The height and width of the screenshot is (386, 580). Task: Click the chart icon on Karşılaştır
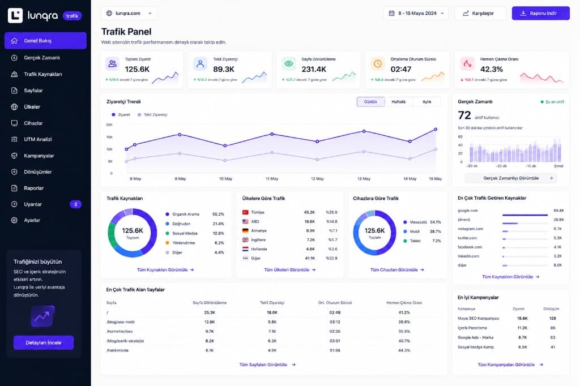pos(466,14)
